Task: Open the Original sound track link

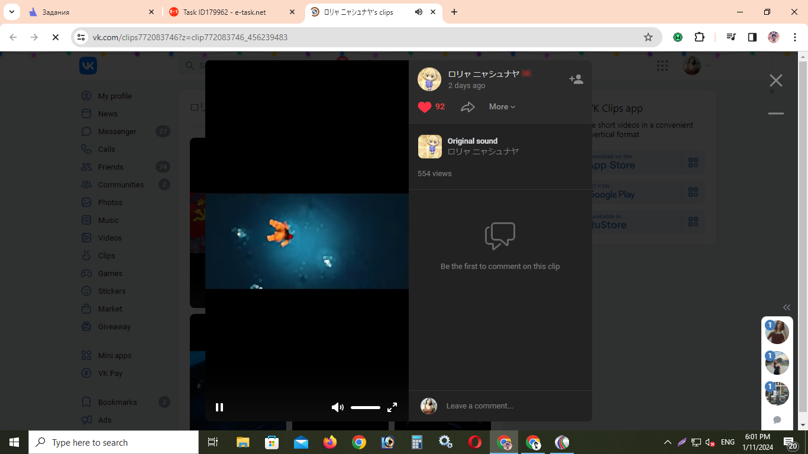Action: (x=473, y=141)
